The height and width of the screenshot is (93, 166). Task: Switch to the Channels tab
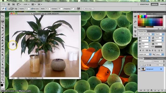148,59
